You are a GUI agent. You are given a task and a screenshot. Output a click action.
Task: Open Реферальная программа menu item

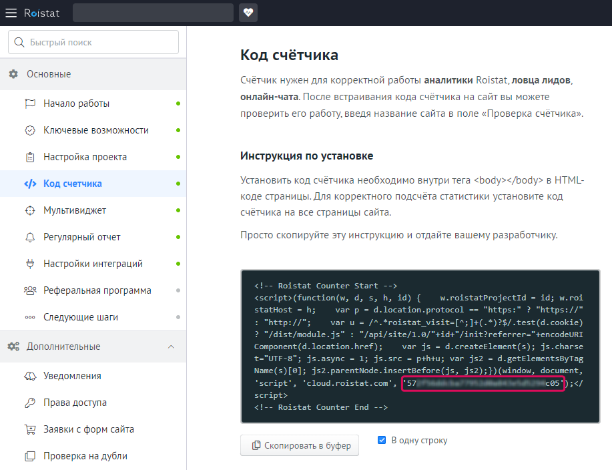[97, 290]
